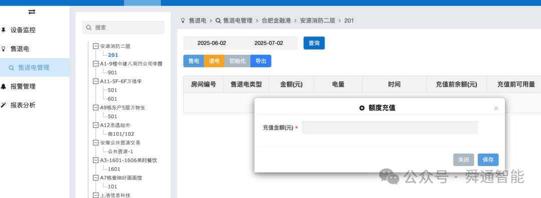
Task: Click the 查询 button
Action: coord(314,43)
